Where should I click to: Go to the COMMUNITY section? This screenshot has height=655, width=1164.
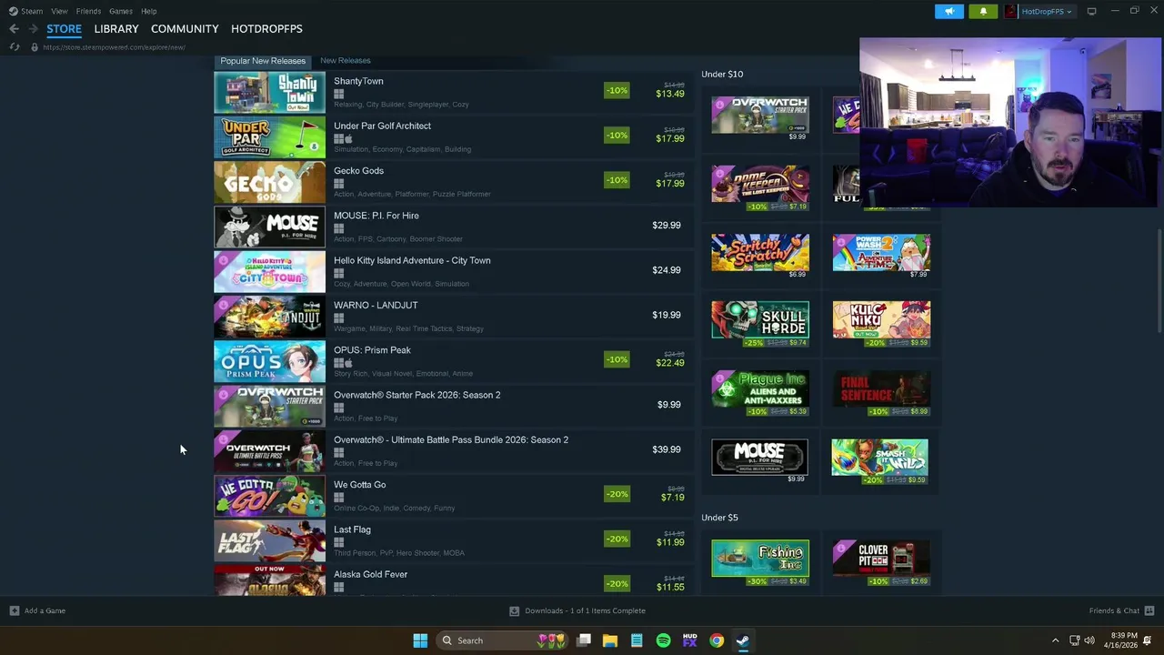(x=185, y=29)
